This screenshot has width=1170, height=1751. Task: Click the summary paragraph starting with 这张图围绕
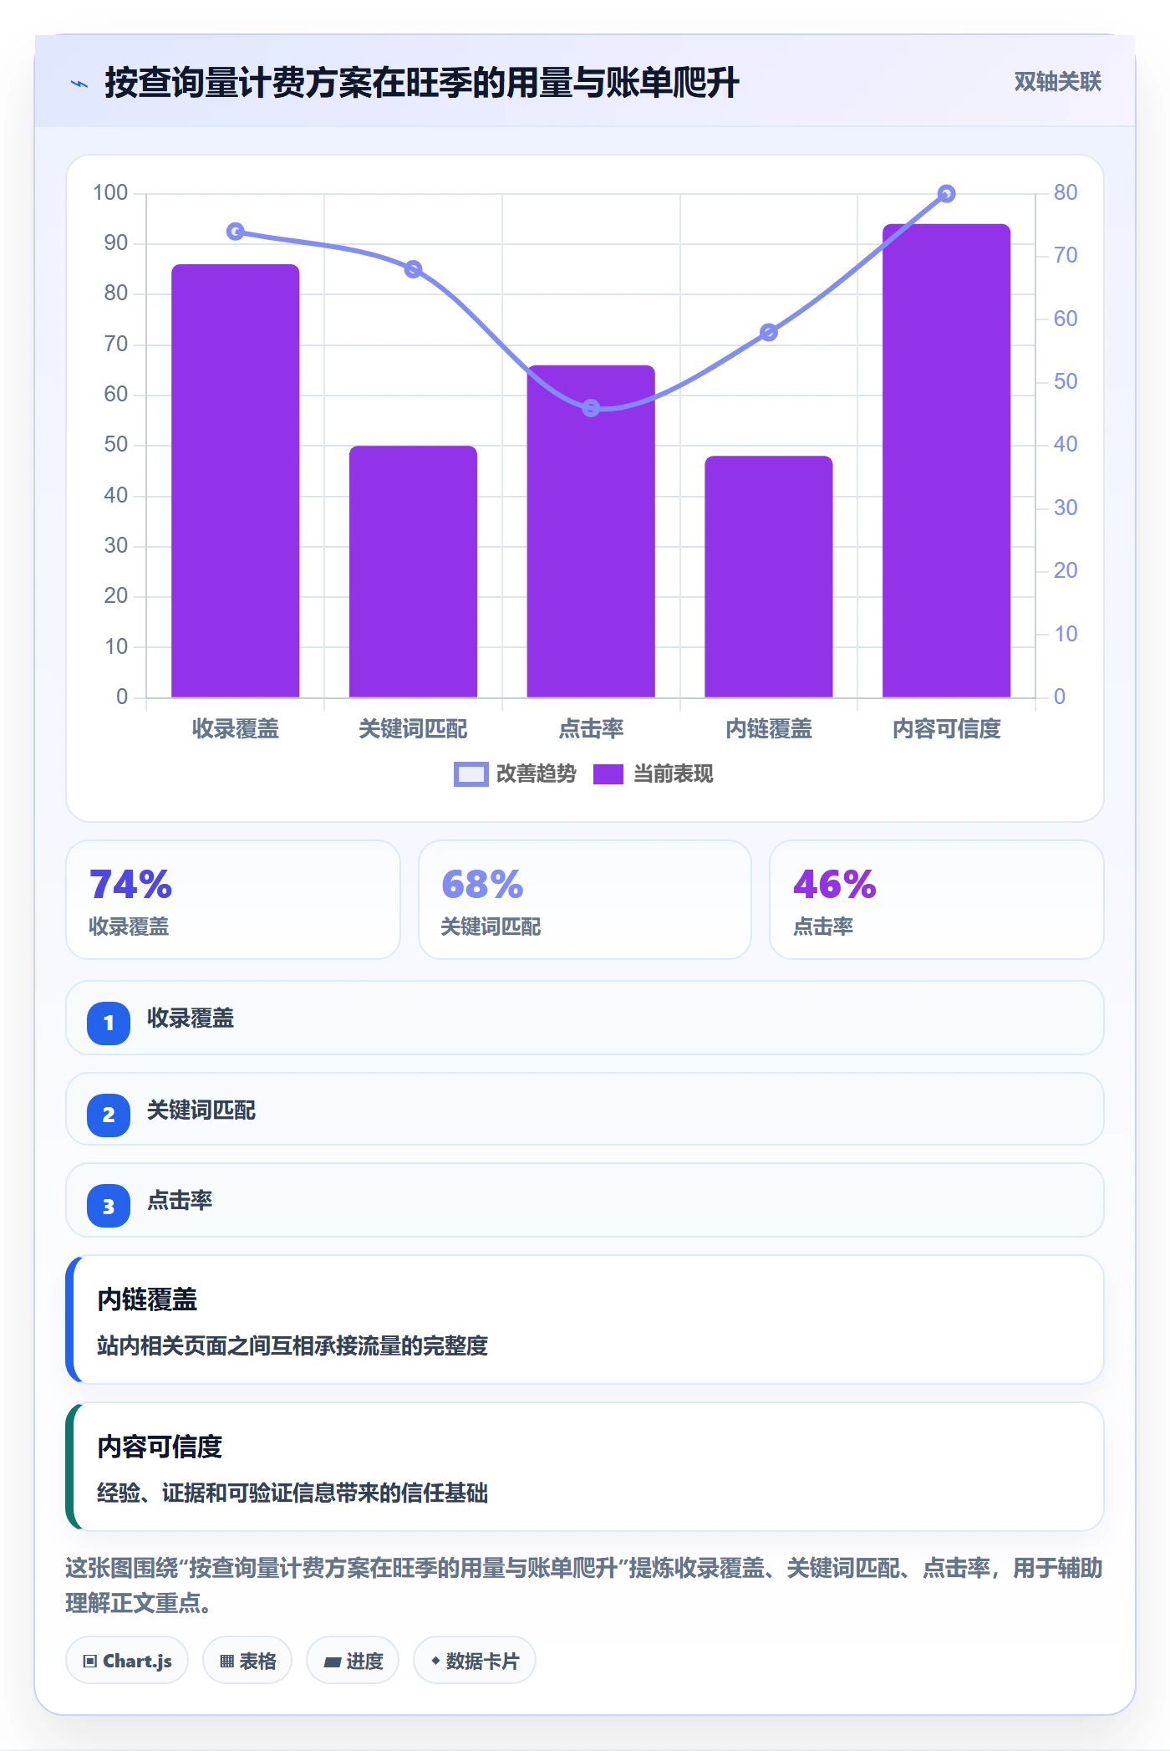point(585,1585)
